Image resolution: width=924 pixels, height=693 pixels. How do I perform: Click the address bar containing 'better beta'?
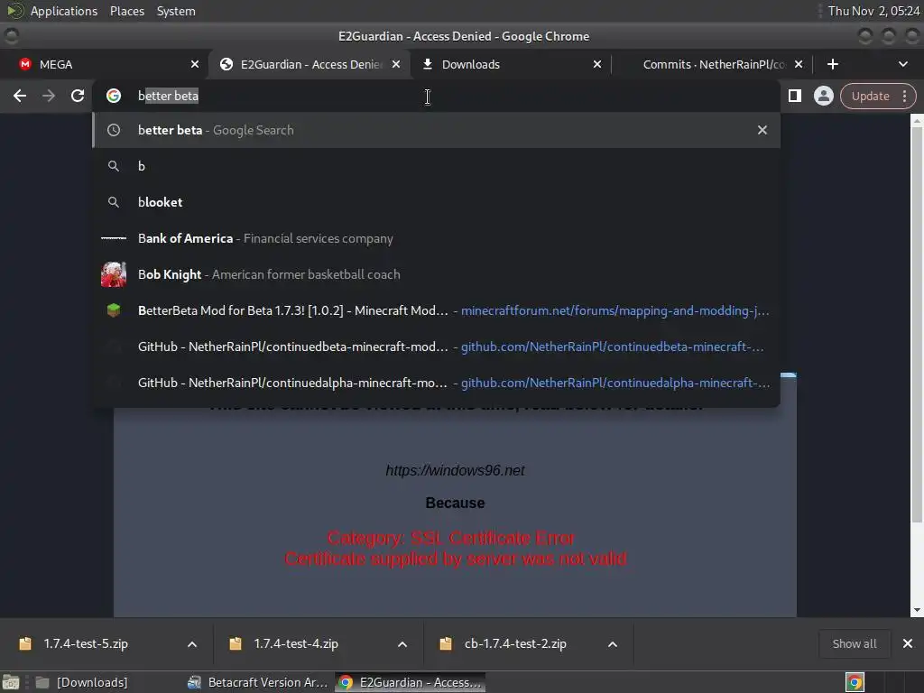coord(436,96)
